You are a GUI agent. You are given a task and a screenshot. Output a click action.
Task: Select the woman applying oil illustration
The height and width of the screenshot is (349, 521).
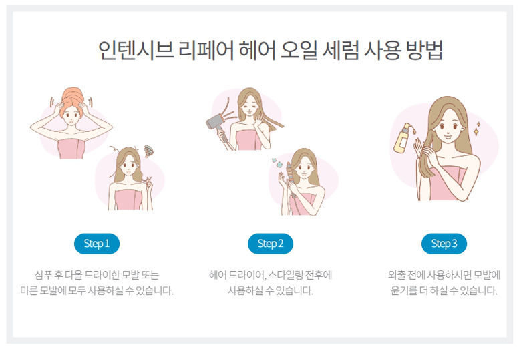point(444,149)
